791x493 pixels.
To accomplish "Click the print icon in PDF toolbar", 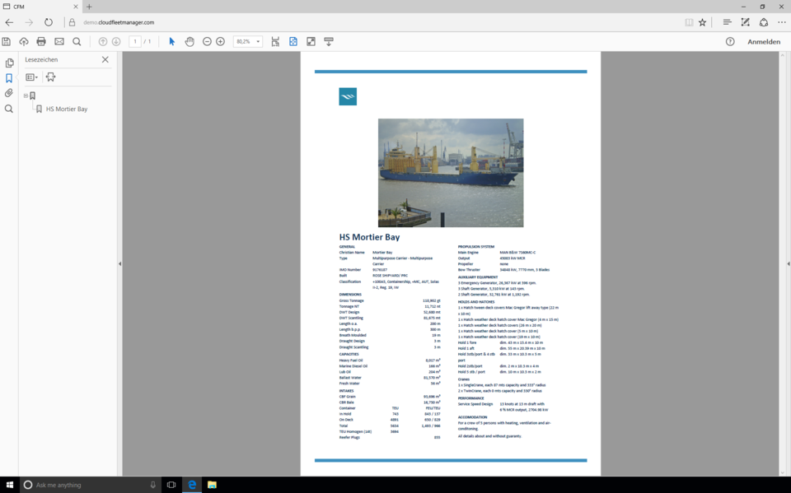I will coord(41,42).
